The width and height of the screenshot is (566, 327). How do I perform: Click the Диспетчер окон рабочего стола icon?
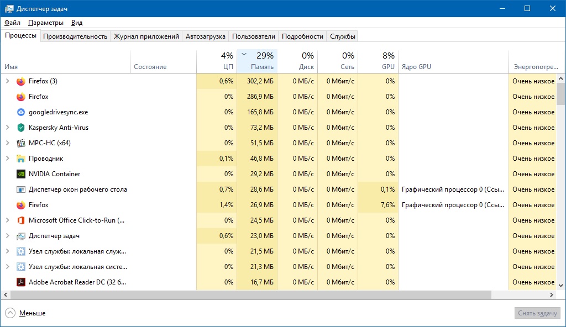(x=21, y=189)
